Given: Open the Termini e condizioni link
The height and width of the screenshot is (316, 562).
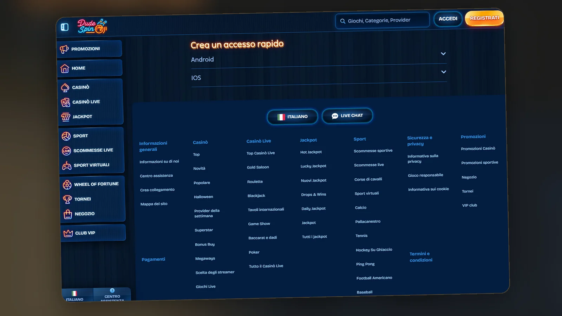Looking at the screenshot, I should tap(421, 257).
